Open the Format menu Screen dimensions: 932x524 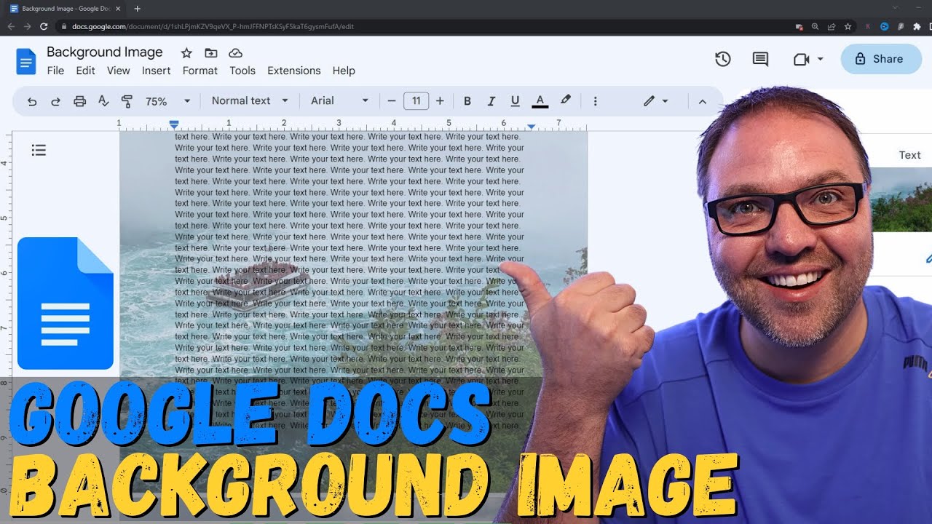click(200, 71)
